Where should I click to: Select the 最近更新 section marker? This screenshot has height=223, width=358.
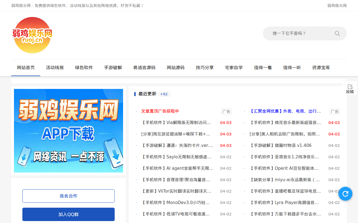tap(147, 94)
